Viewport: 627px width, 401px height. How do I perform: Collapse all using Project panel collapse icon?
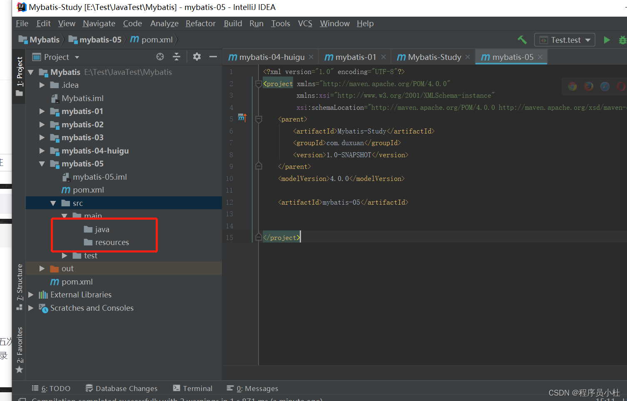coord(177,57)
